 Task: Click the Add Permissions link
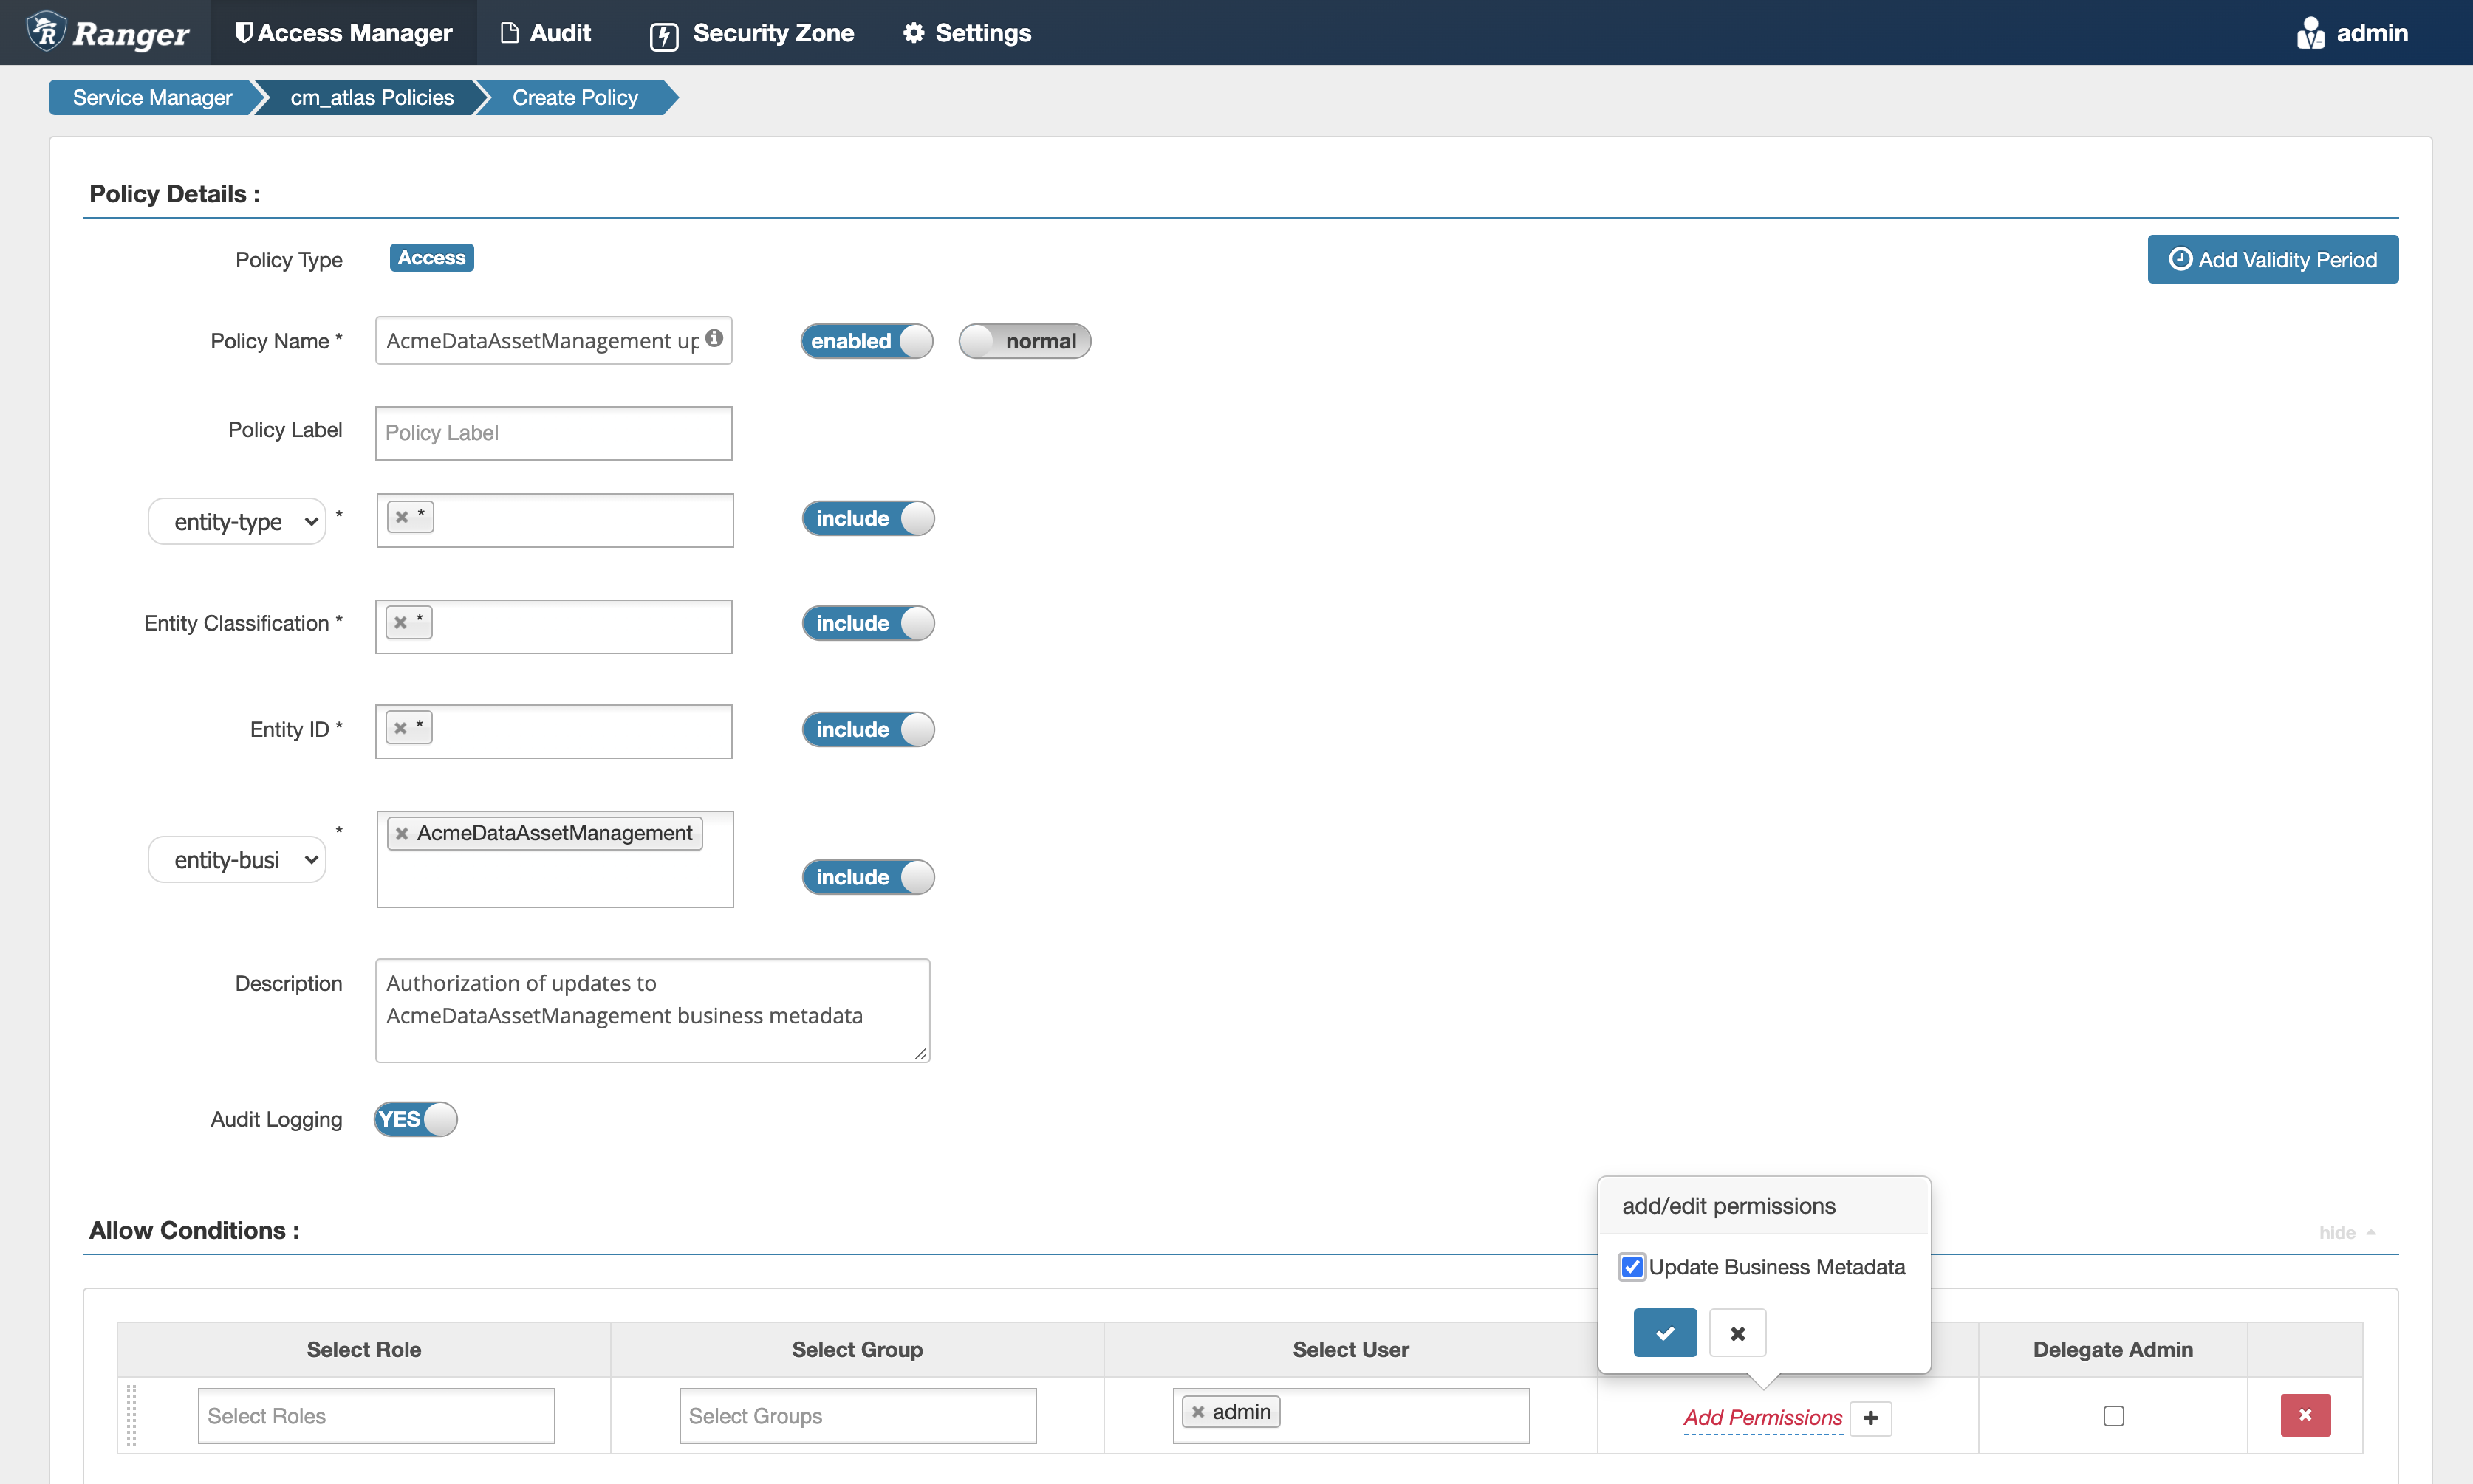click(1762, 1417)
